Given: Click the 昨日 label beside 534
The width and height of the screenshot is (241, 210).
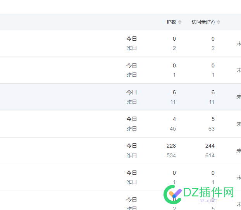Looking at the screenshot, I should (132, 155).
